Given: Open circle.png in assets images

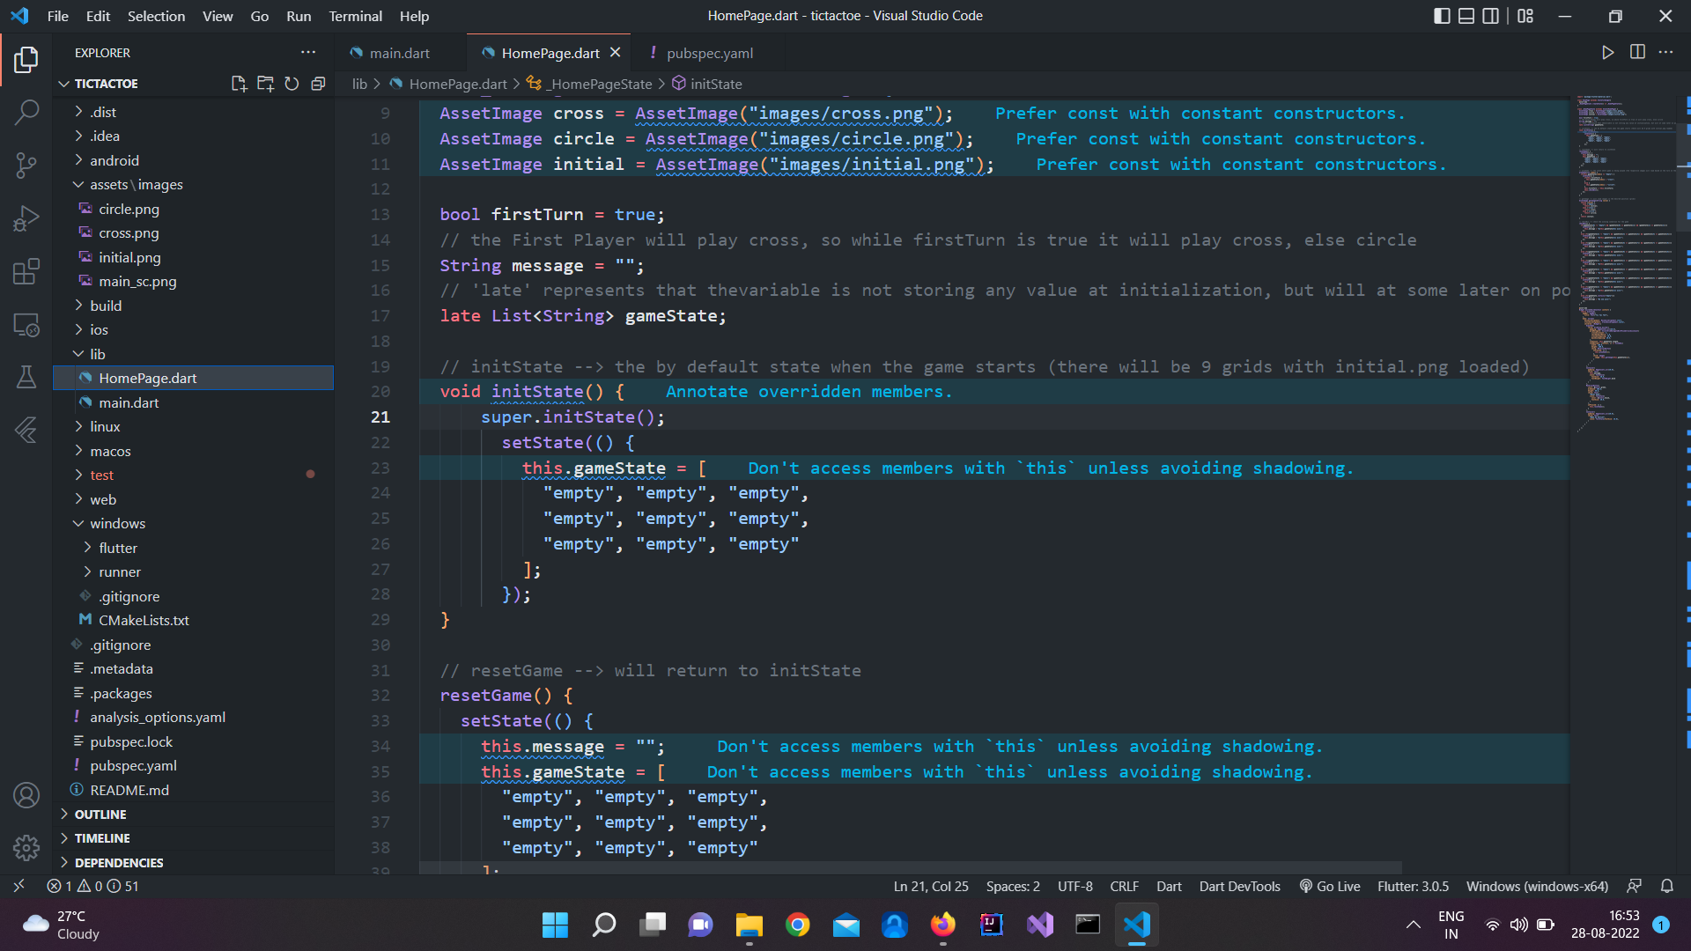Looking at the screenshot, I should [129, 209].
